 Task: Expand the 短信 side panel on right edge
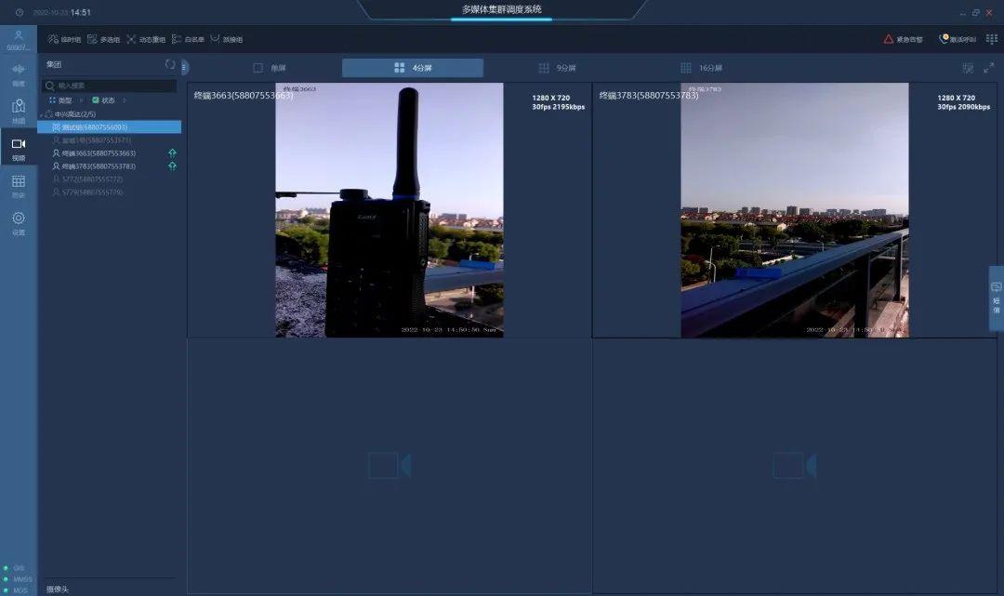[x=997, y=298]
